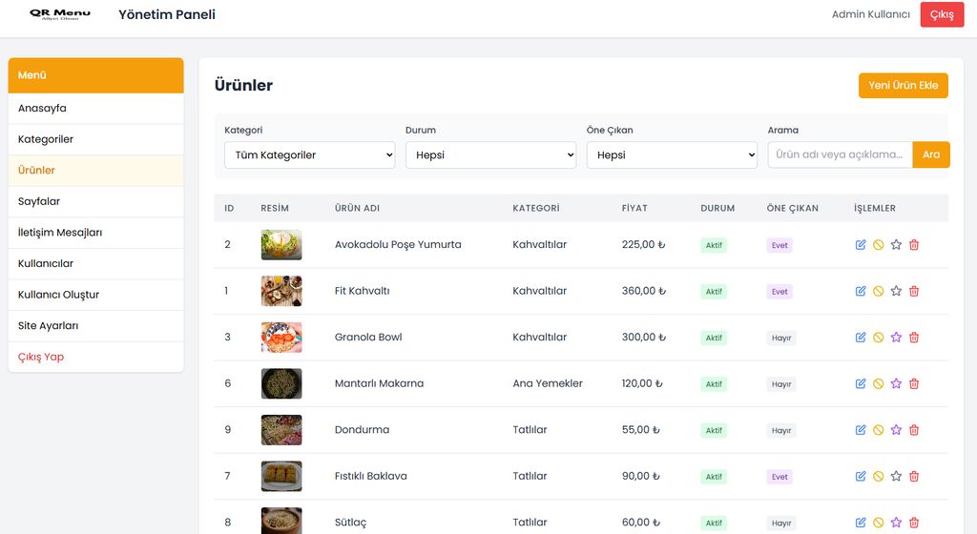Deactivate Fıstıklı Baklava with ban icon

pos(878,476)
